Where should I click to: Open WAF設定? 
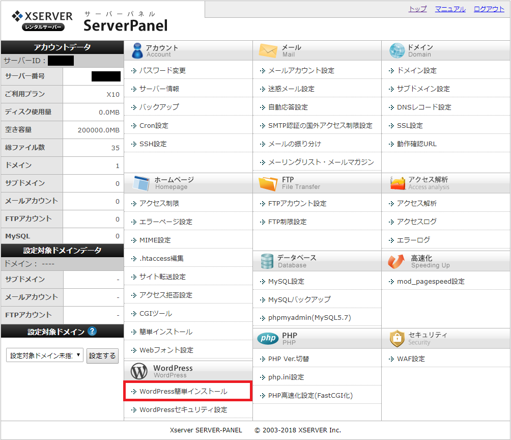coord(411,359)
